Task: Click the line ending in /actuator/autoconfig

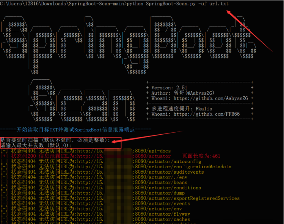Action: [x=101, y=161]
